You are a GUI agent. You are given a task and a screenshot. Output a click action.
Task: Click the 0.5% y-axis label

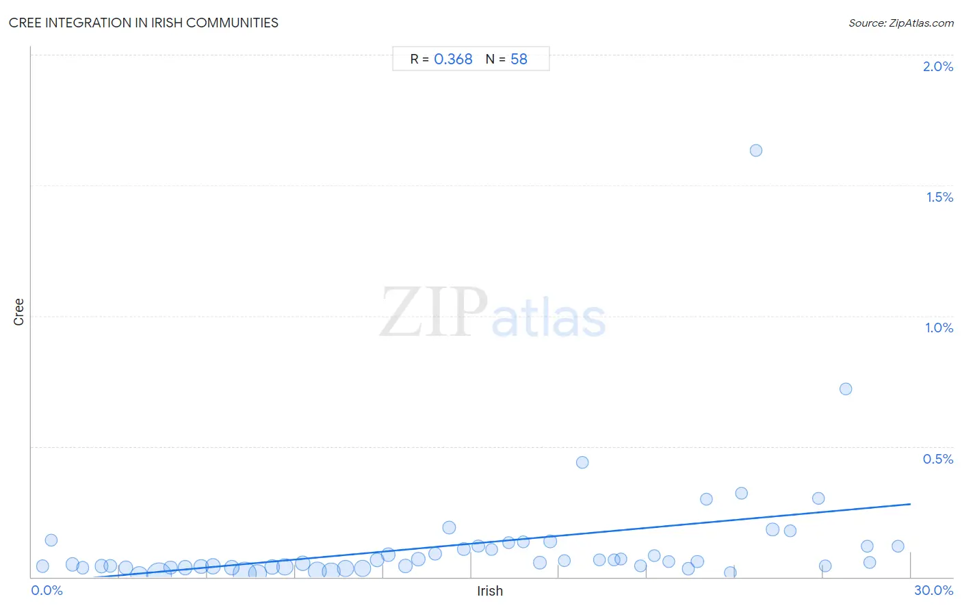click(938, 459)
